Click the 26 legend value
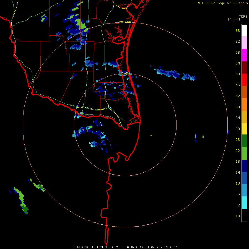Viewport: 249px width, 249px height. [238, 140]
